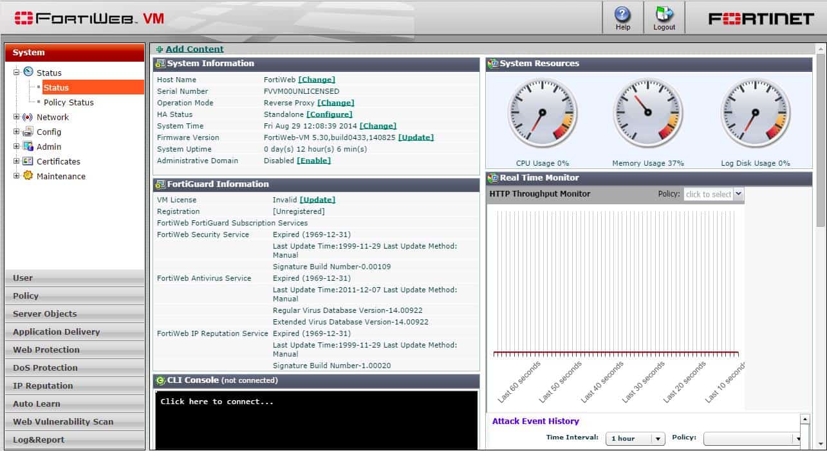This screenshot has width=827, height=451.
Task: Click the System Information panel header icon
Action: coord(160,64)
